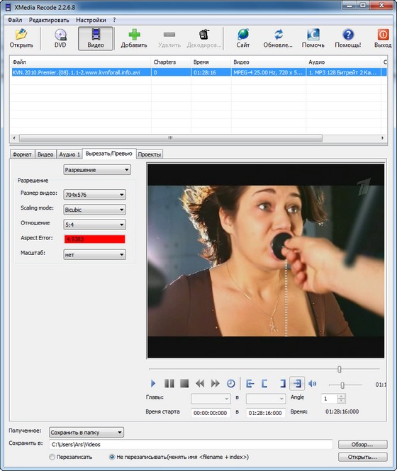397x471 pixels.
Task: Expand the Размер видео 704x576 dropdown
Action: (94, 195)
